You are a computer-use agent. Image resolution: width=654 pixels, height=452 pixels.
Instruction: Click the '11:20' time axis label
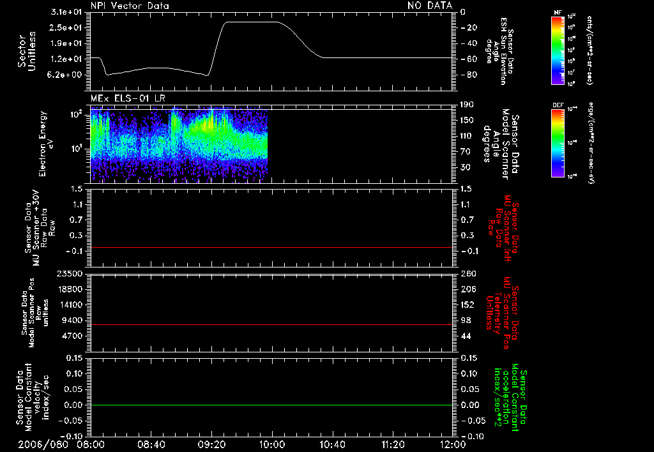click(x=393, y=444)
